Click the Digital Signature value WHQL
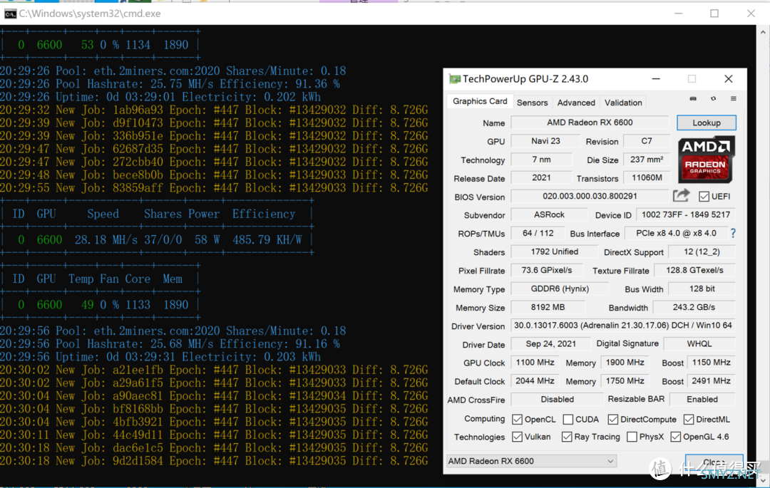Viewport: 770px width, 488px height. pyautogui.click(x=699, y=344)
